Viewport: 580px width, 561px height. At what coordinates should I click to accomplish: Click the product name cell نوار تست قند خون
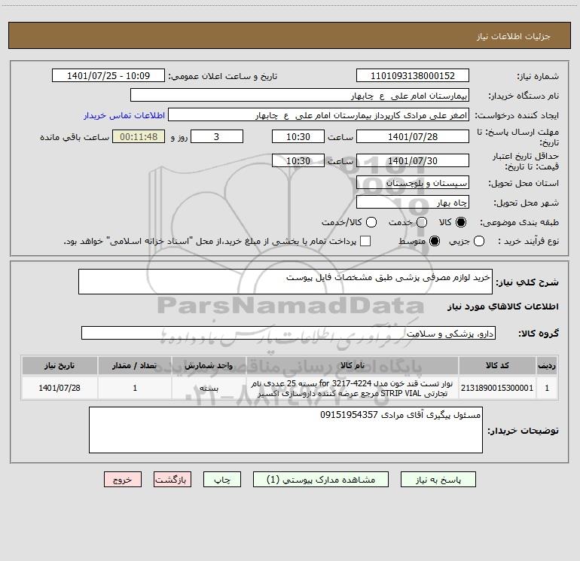click(x=353, y=388)
